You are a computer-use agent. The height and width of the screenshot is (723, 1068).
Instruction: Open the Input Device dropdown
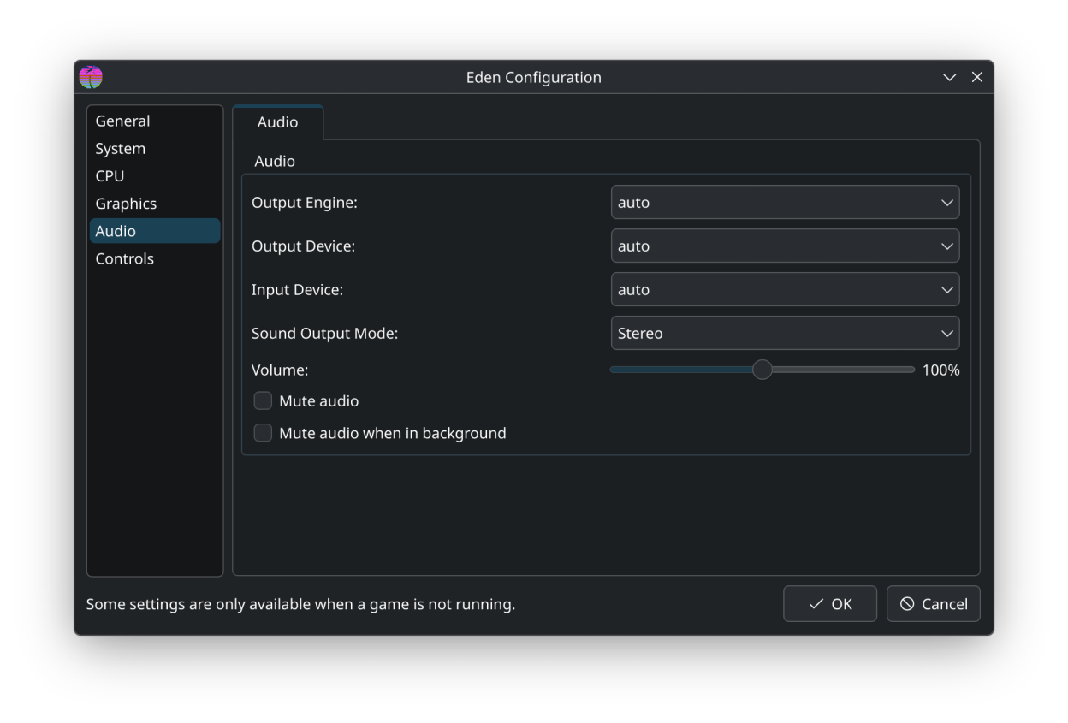pos(785,290)
